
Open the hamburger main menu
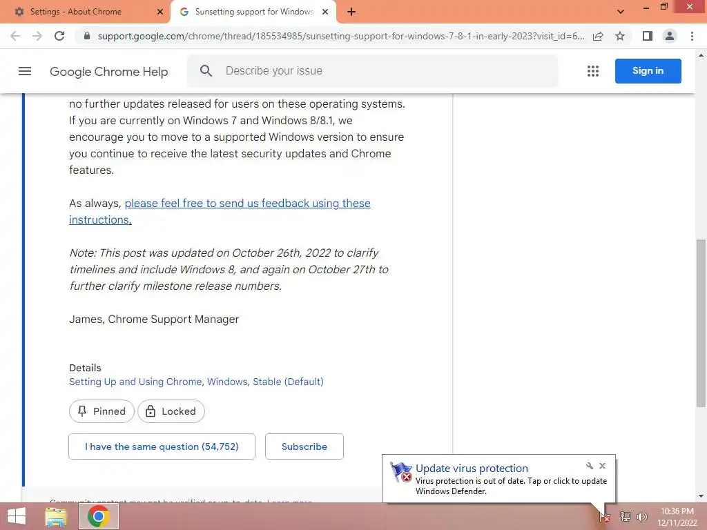(25, 71)
